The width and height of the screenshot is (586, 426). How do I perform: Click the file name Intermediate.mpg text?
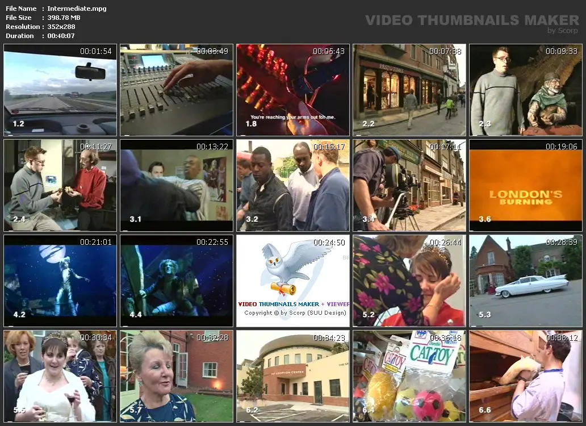tap(77, 9)
